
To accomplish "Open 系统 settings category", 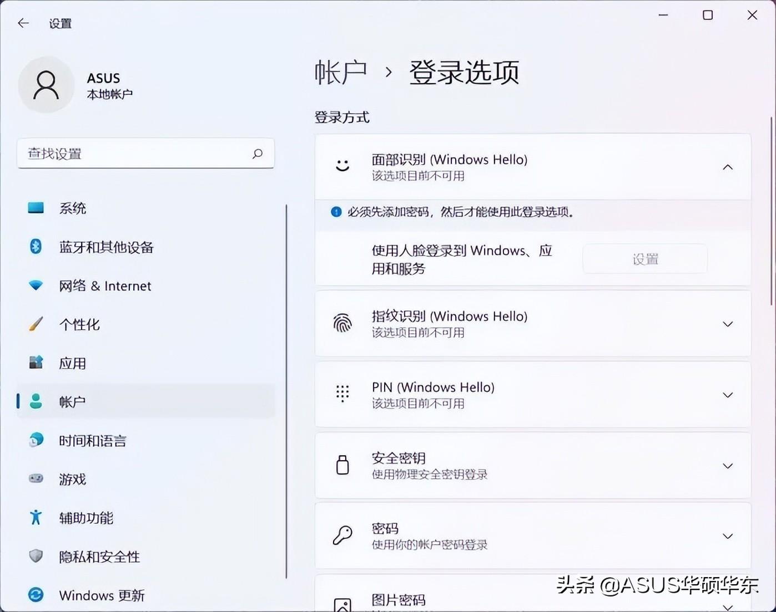I will click(146, 208).
